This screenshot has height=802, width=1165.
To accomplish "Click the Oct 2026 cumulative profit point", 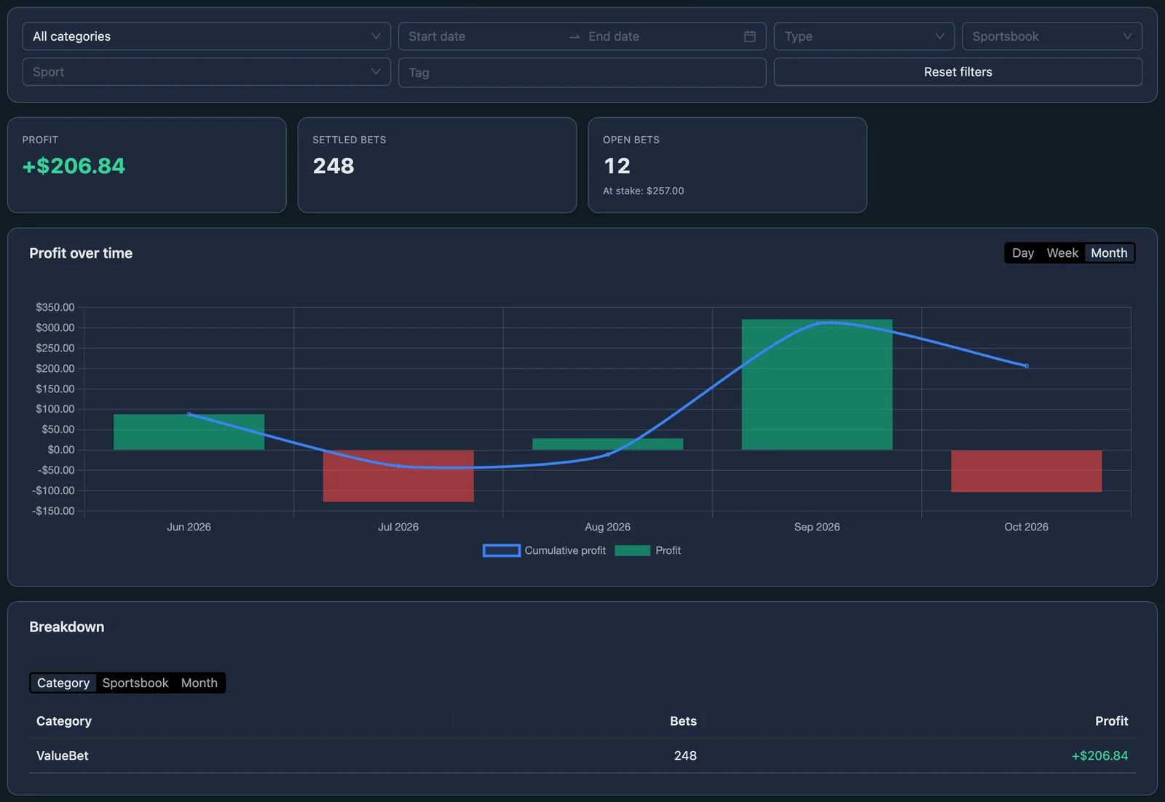I will click(x=1027, y=366).
